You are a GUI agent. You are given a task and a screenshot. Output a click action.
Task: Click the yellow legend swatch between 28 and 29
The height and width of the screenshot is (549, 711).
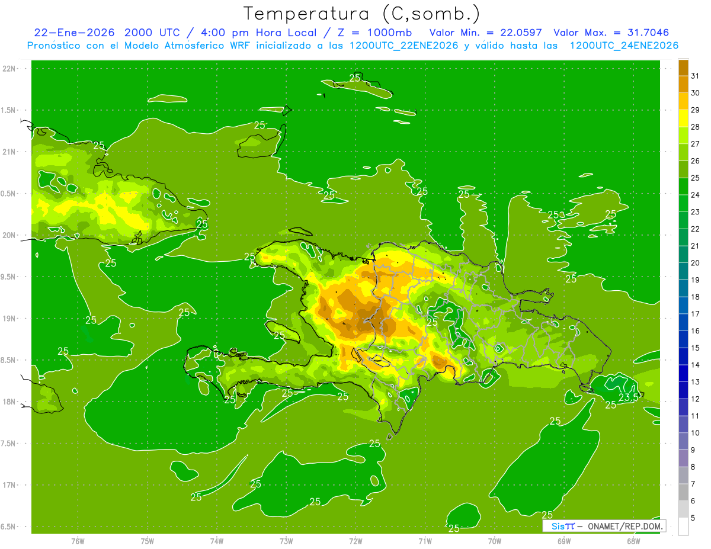pyautogui.click(x=683, y=118)
